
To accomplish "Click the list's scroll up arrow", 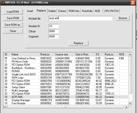I will pos(130,55).
